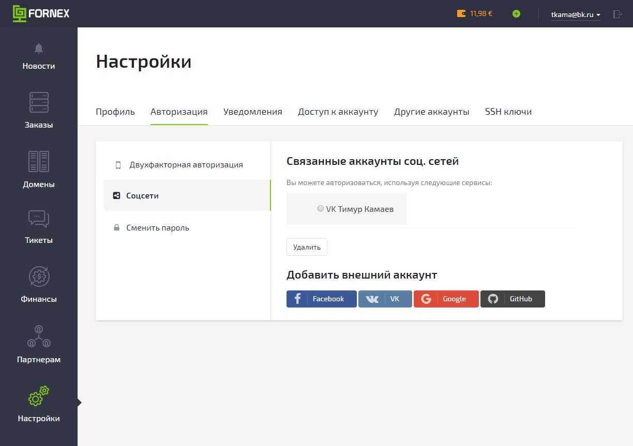Image resolution: width=633 pixels, height=446 pixels.
Task: Open SSH ключи tab
Action: pyautogui.click(x=508, y=112)
